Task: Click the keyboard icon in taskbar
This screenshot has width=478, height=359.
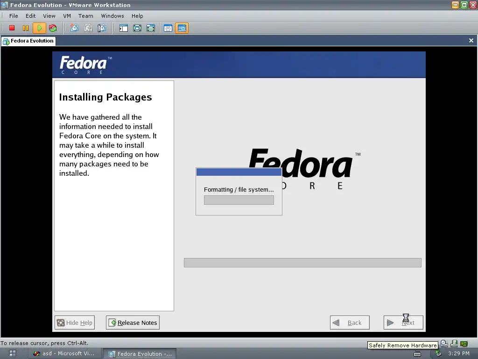Action: pyautogui.click(x=417, y=354)
